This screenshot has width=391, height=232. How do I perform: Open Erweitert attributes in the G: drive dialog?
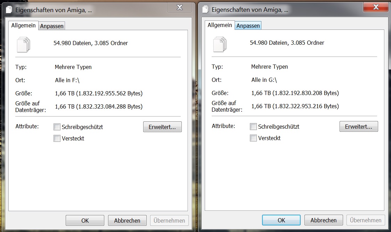coord(359,127)
